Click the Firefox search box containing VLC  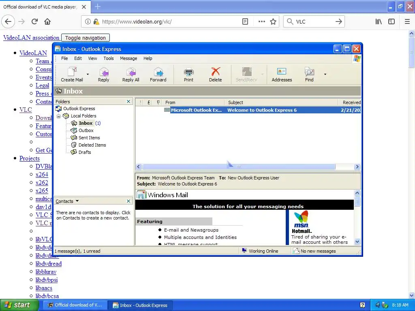tap(314, 22)
